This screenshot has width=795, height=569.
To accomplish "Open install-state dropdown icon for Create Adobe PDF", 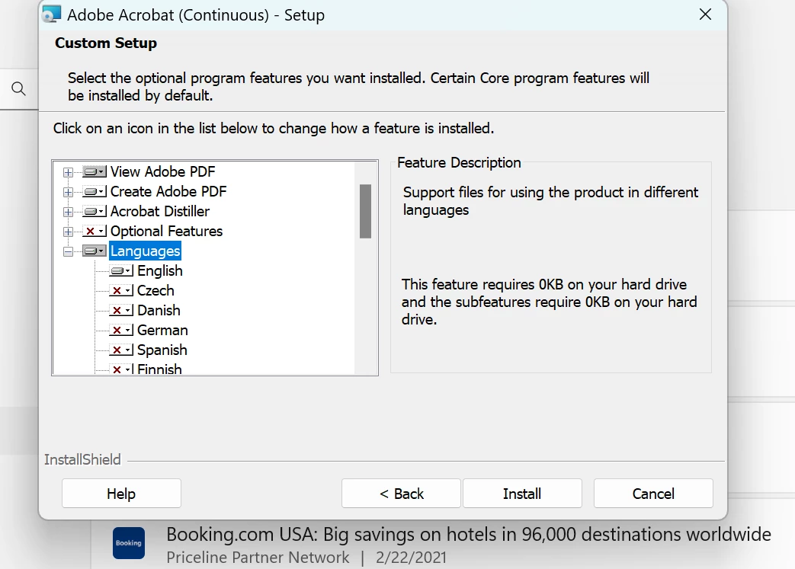I will [95, 191].
